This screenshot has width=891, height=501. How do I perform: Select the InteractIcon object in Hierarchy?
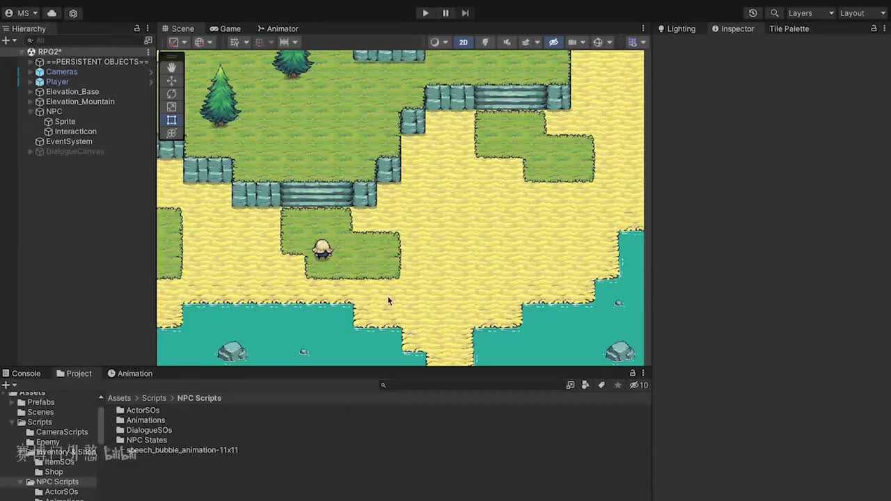[x=75, y=132]
